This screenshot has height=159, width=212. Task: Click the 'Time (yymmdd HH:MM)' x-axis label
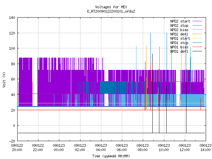point(111,156)
